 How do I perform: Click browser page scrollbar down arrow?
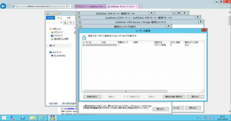click(x=230, y=111)
